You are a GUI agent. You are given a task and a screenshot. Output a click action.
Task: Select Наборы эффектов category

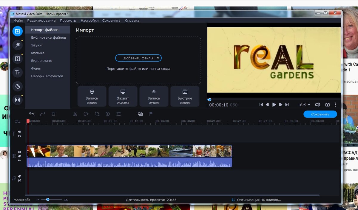(48, 76)
